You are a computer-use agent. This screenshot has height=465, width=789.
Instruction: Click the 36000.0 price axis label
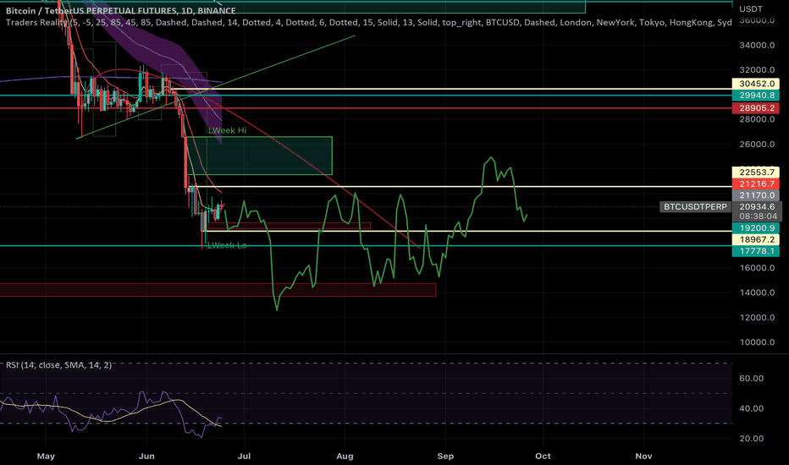coord(756,20)
